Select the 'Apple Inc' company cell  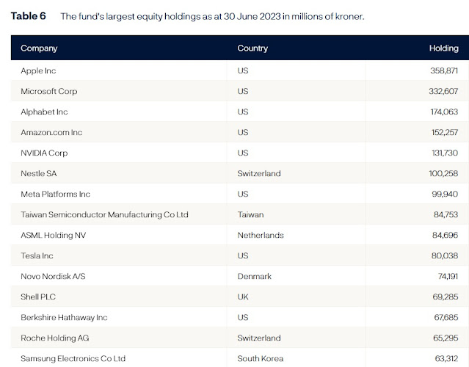pyautogui.click(x=38, y=70)
